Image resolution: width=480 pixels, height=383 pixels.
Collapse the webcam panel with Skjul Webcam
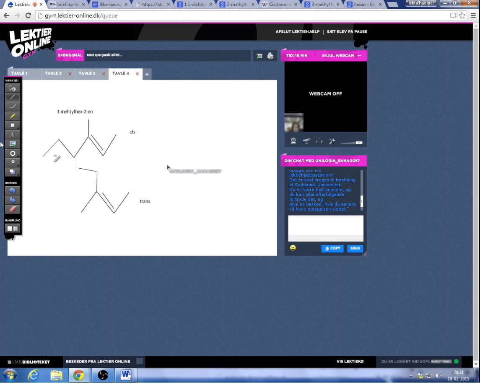[x=341, y=56]
